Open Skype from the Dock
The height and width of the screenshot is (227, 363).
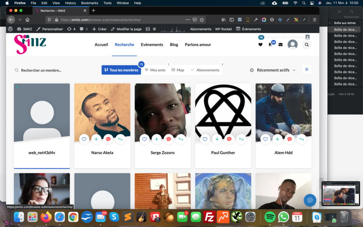pyautogui.click(x=114, y=217)
